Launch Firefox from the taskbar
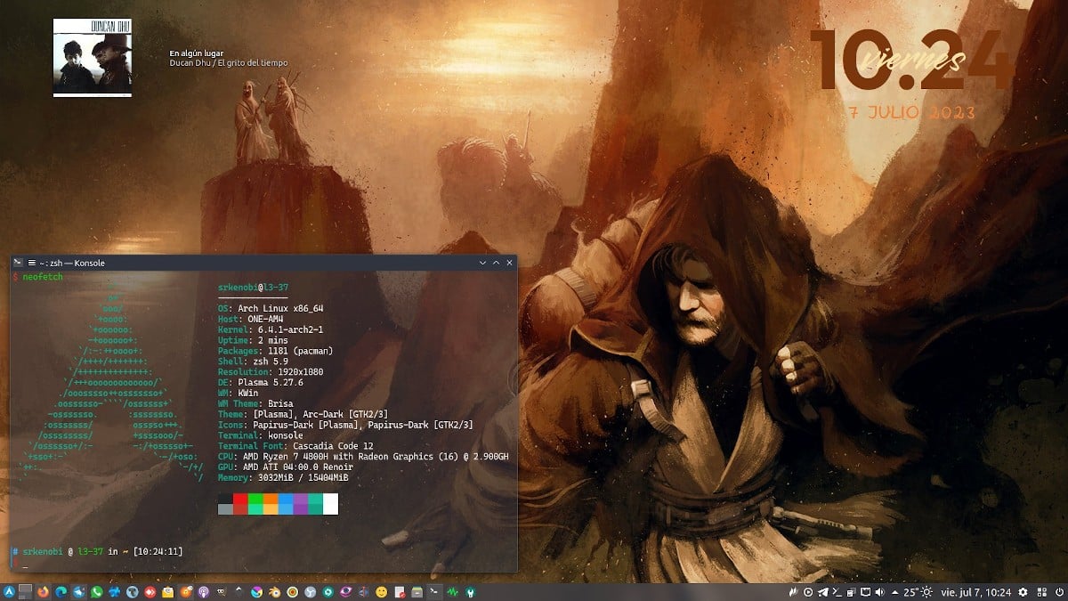 pos(43,592)
